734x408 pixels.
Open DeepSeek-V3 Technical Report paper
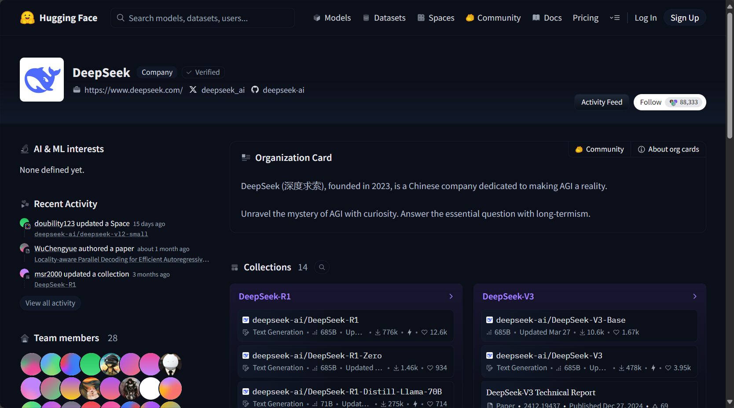(x=589, y=395)
